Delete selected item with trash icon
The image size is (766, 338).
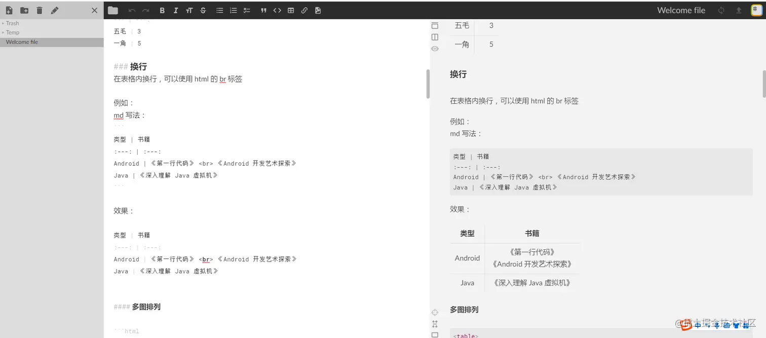pos(40,10)
